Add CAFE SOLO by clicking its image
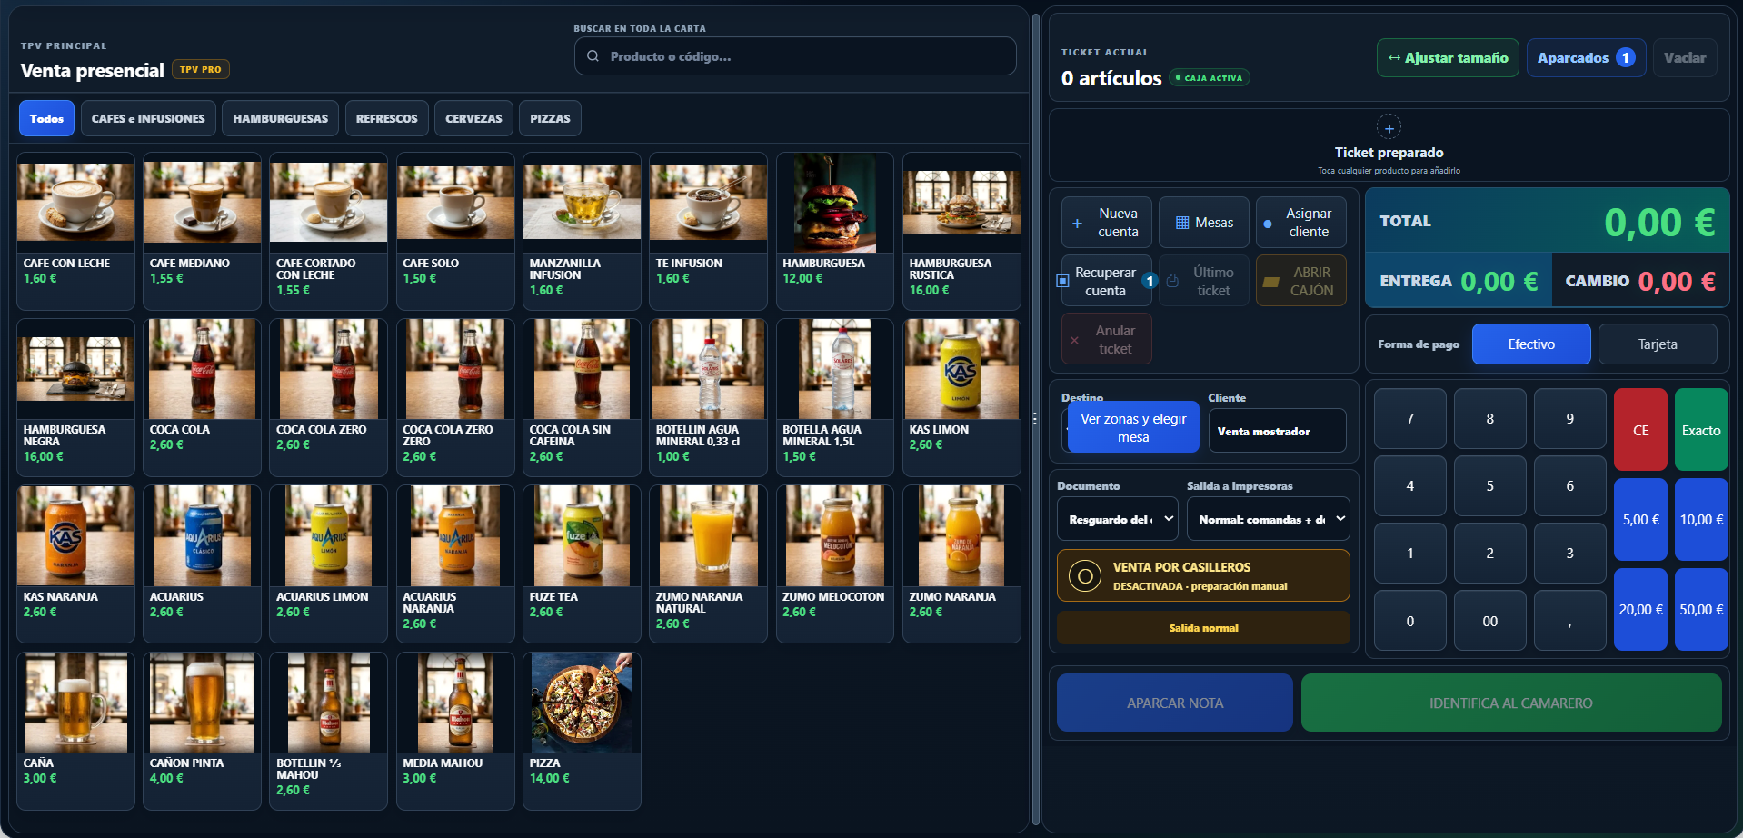 455,202
